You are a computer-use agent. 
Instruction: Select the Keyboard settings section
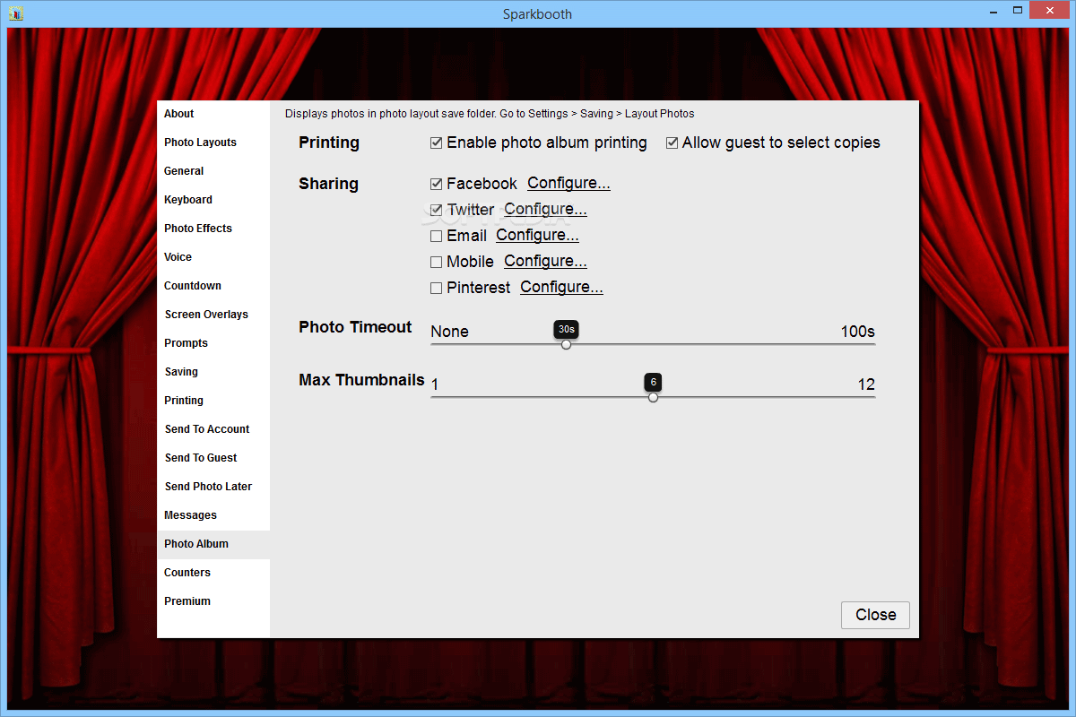[x=213, y=200]
